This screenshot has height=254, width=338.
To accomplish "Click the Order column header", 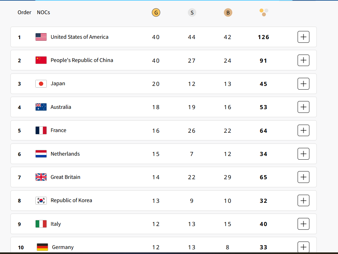I will click(25, 12).
